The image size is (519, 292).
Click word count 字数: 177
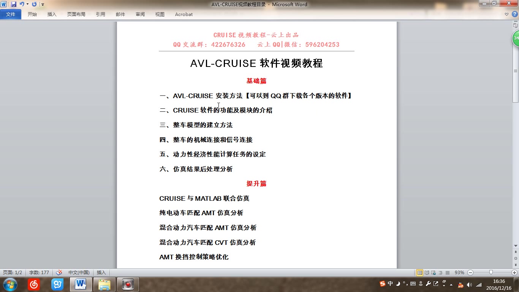tap(39, 273)
